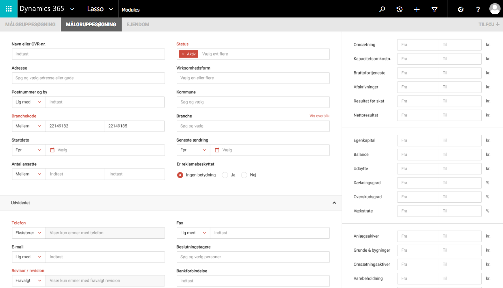Switch to the Ejendom tab
The image size is (503, 288).
coord(138,24)
